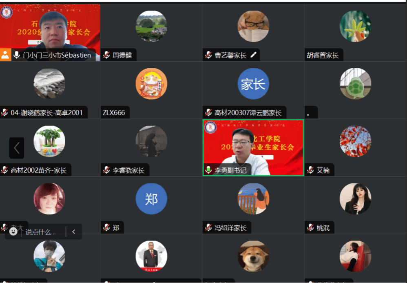
Task: Click the green active mic icon of 李勇副书记
Action: coord(208,170)
